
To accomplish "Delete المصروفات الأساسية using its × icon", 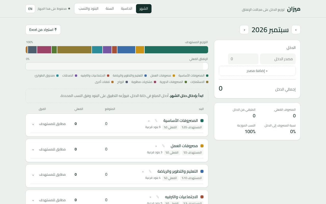I will point(149,121).
